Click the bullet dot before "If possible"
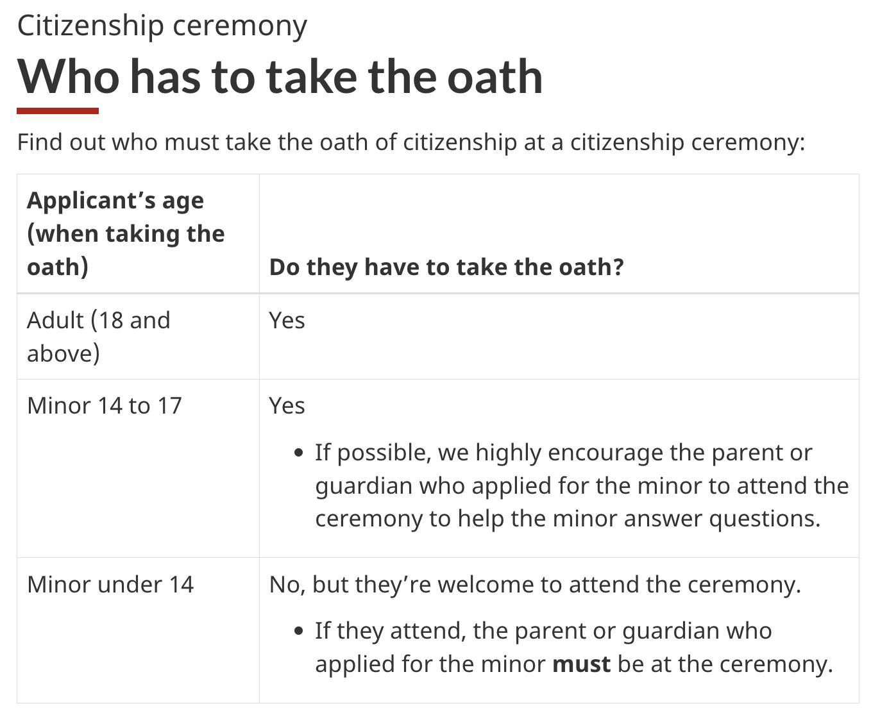Image resolution: width=880 pixels, height=722 pixels. [298, 453]
